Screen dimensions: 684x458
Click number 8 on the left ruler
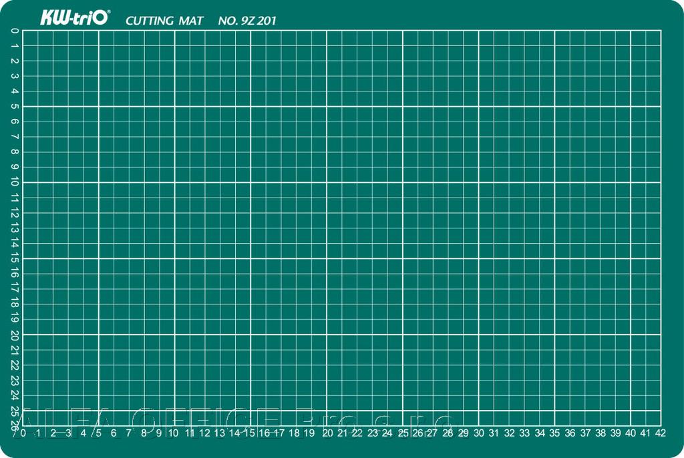click(15, 152)
